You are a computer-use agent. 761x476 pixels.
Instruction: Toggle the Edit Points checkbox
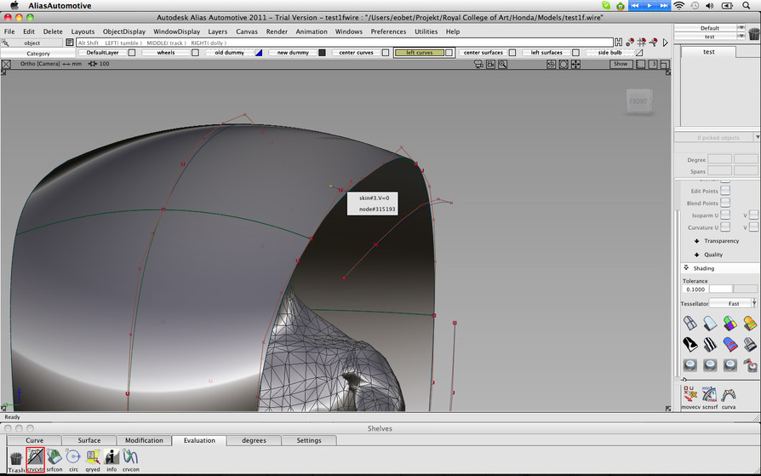[x=725, y=191]
